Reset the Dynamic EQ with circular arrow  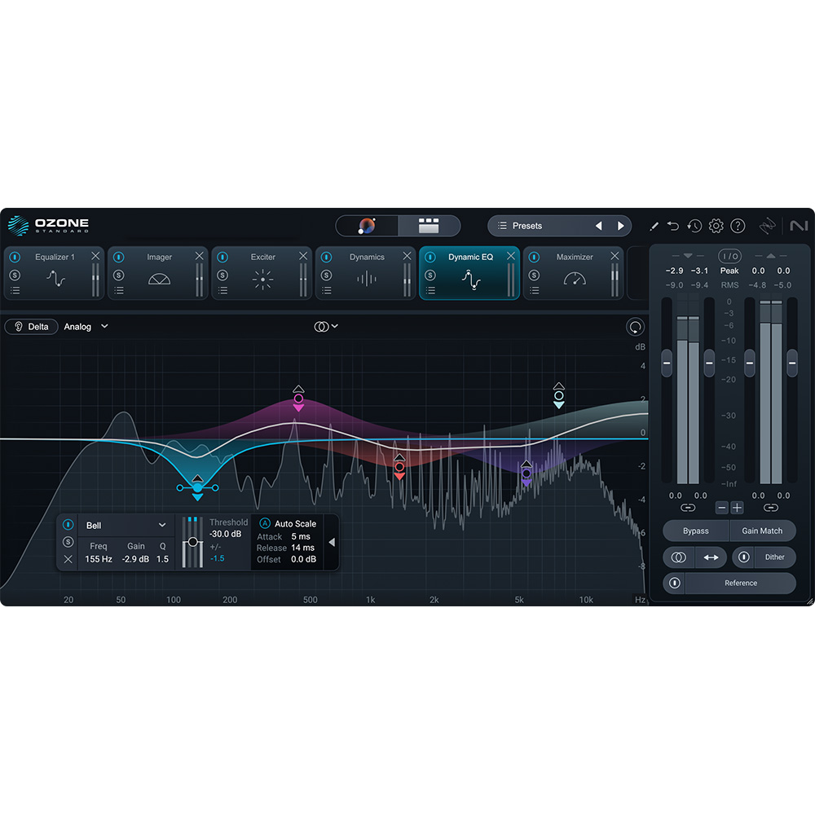click(x=635, y=327)
